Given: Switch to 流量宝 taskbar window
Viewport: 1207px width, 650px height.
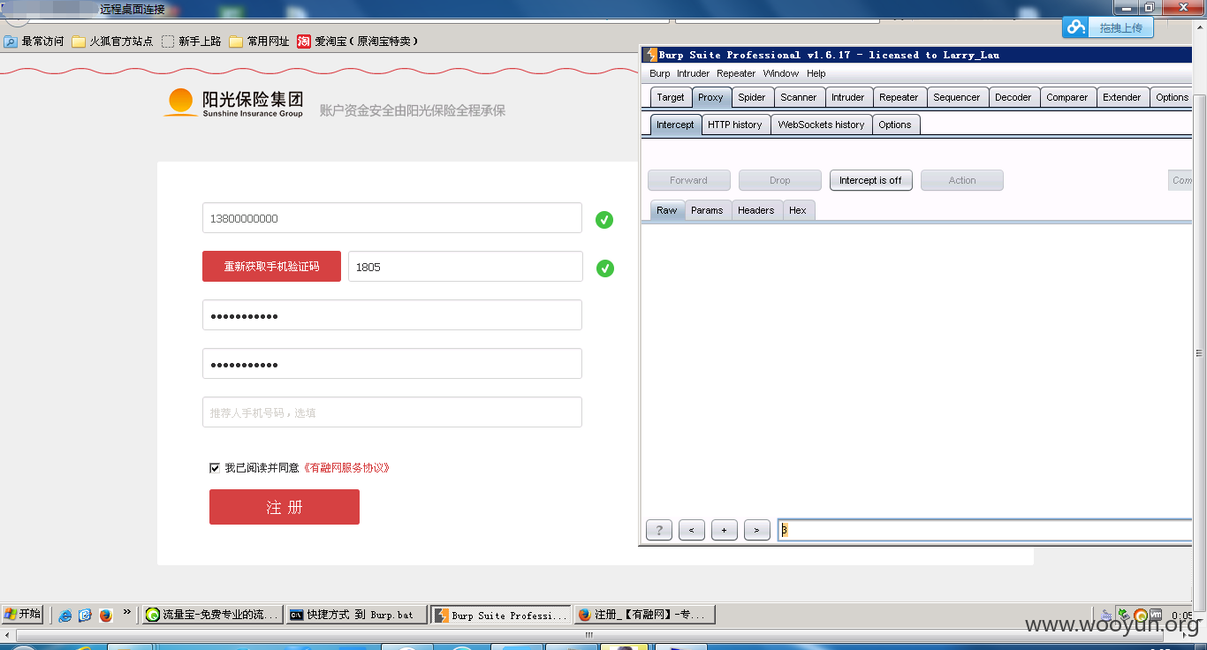Looking at the screenshot, I should [x=213, y=615].
